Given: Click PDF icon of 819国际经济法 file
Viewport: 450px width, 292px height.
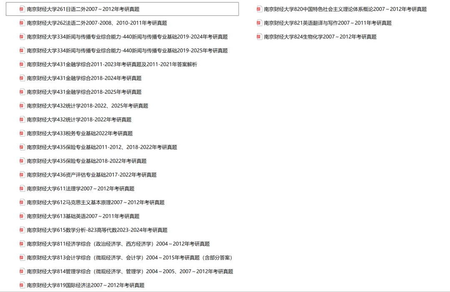Looking at the screenshot, I should tap(22, 285).
